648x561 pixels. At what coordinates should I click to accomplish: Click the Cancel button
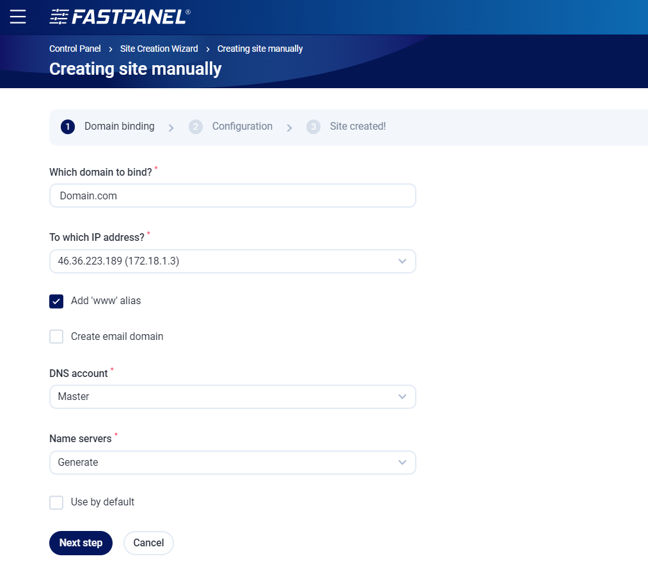(148, 543)
